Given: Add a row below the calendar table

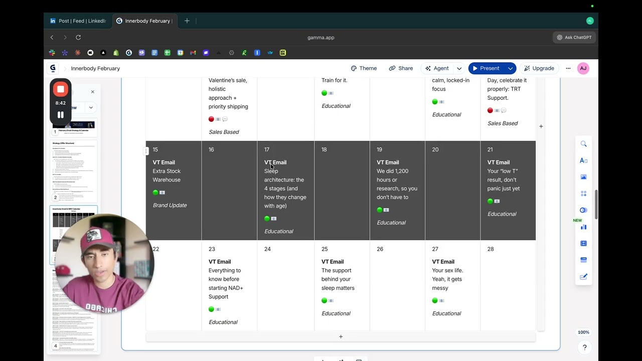Looking at the screenshot, I should (x=341, y=337).
